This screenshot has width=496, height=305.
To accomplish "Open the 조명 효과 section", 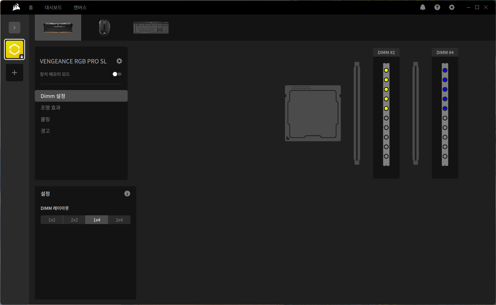I will pyautogui.click(x=81, y=107).
